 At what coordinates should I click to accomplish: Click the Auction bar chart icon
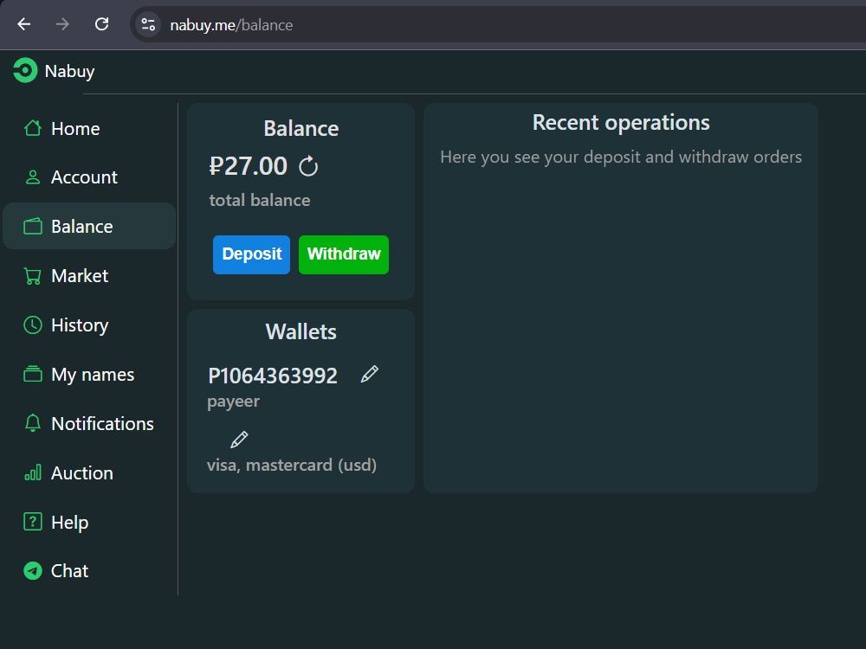pyautogui.click(x=33, y=472)
